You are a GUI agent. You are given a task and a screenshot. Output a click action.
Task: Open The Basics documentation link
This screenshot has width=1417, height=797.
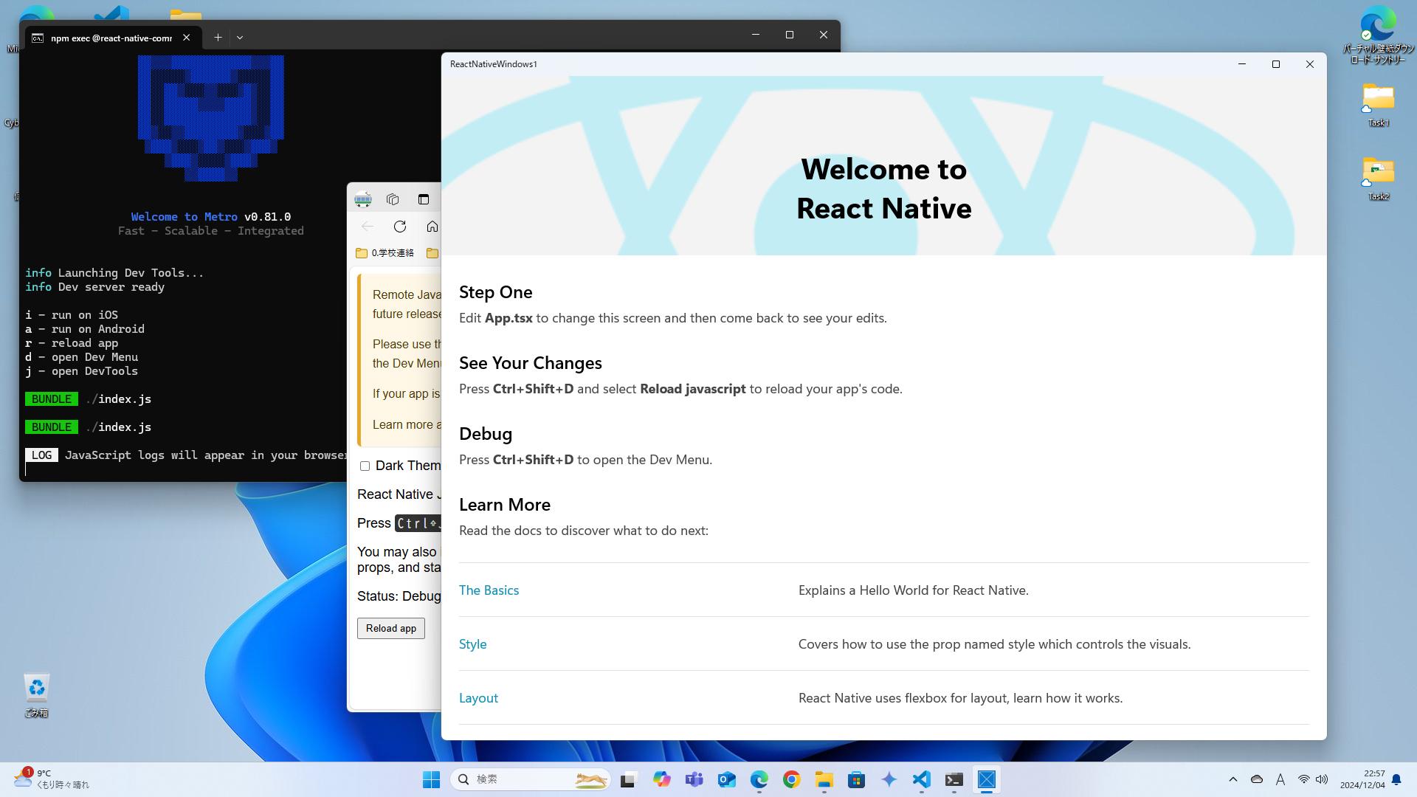[489, 589]
